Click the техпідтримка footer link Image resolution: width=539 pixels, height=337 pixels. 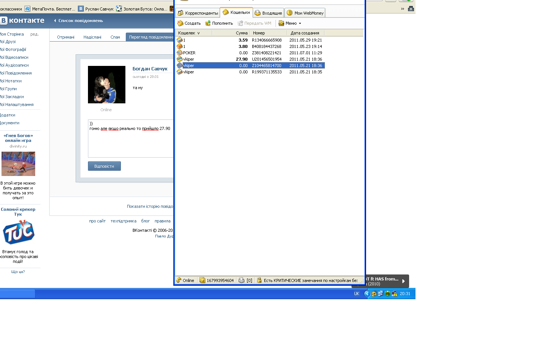tap(124, 221)
